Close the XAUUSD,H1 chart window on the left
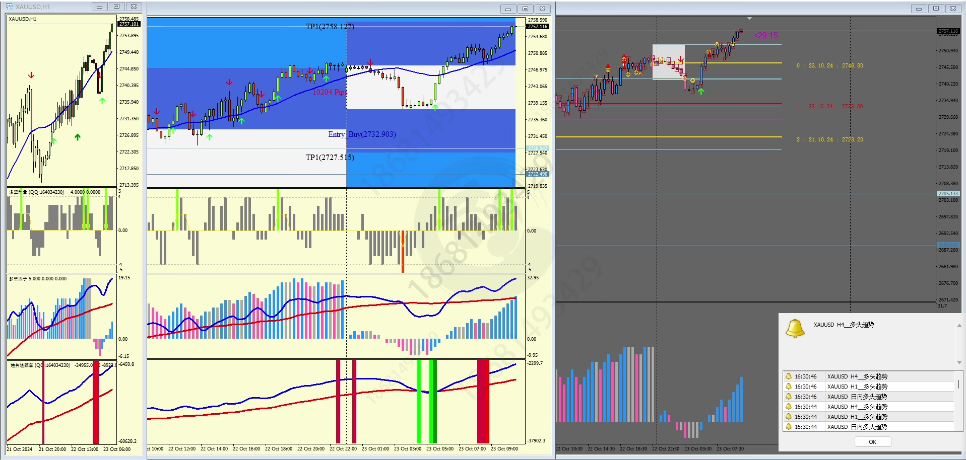966x460 pixels. (134, 7)
